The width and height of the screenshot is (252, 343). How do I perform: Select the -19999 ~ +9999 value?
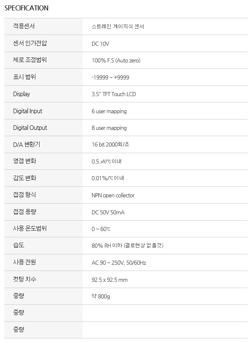pos(110,77)
